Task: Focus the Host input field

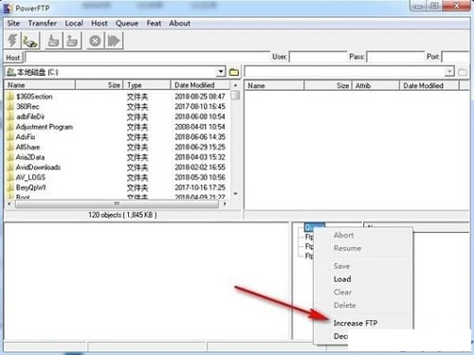Action: pos(148,58)
